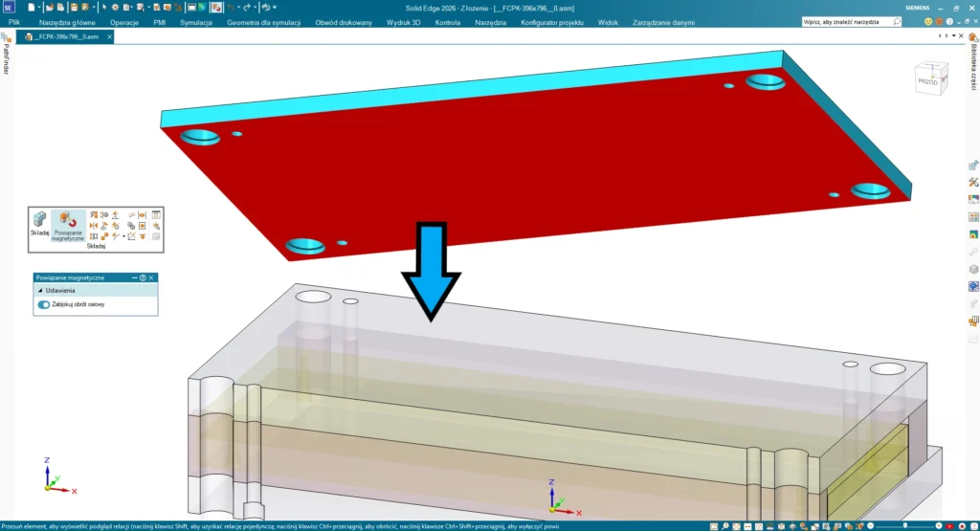
Task: Switch to the Kontrola ribbon tab
Action: (x=447, y=21)
